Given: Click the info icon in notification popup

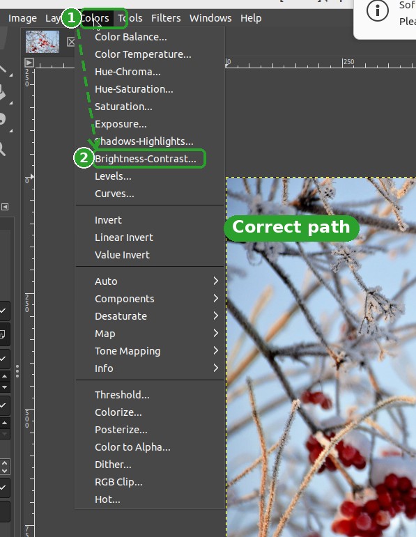Looking at the screenshot, I should (377, 11).
